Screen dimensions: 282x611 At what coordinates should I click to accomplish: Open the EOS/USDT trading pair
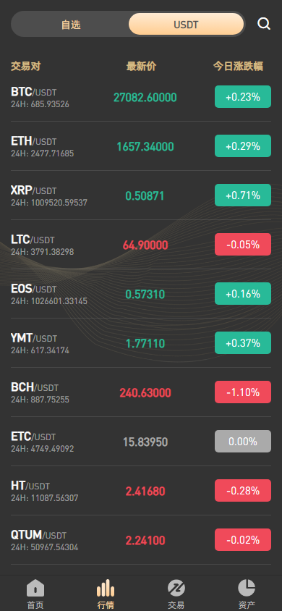pos(141,294)
